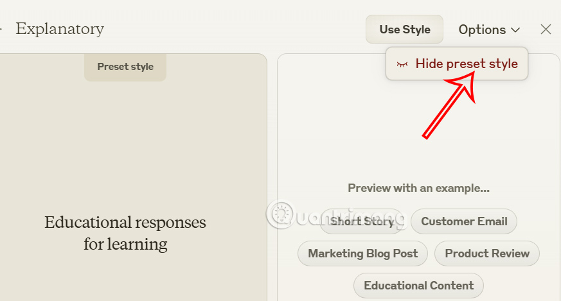Click the back arrow left of Explanatory
The width and height of the screenshot is (561, 301).
click(2, 29)
